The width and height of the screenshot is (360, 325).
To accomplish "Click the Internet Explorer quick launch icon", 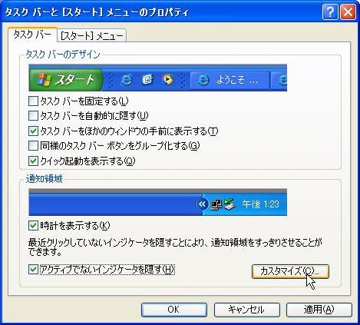I will click(127, 80).
